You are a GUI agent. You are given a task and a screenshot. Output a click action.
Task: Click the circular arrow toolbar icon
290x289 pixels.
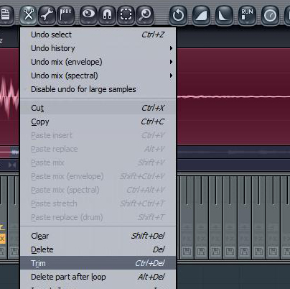178,15
